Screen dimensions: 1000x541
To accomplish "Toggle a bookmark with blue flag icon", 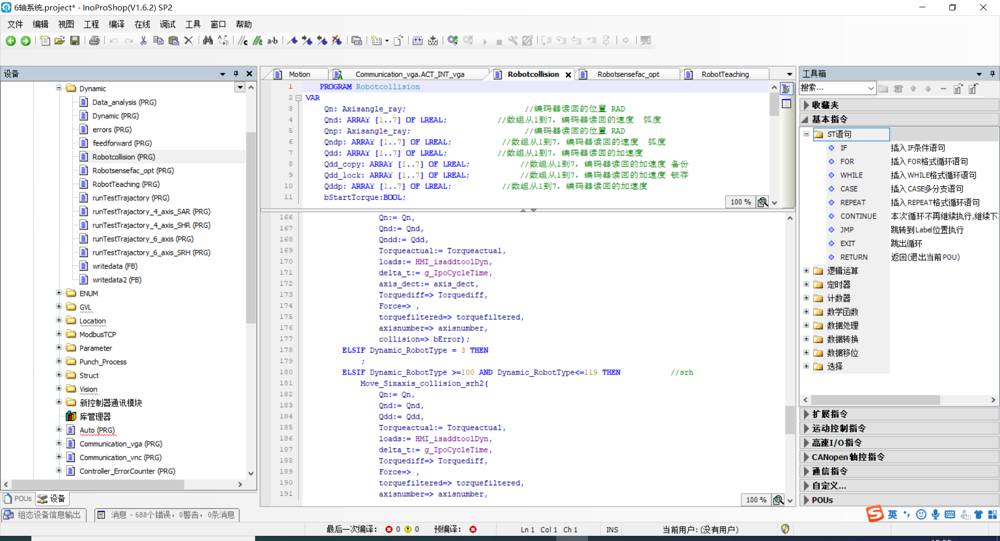I will 292,41.
